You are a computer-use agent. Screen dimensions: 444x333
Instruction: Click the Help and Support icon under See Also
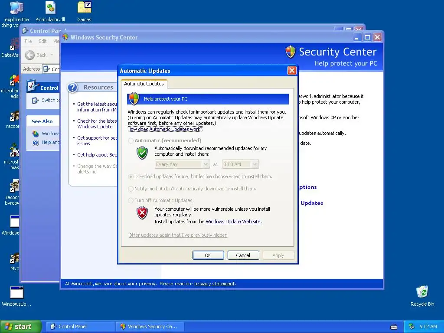pos(36,142)
